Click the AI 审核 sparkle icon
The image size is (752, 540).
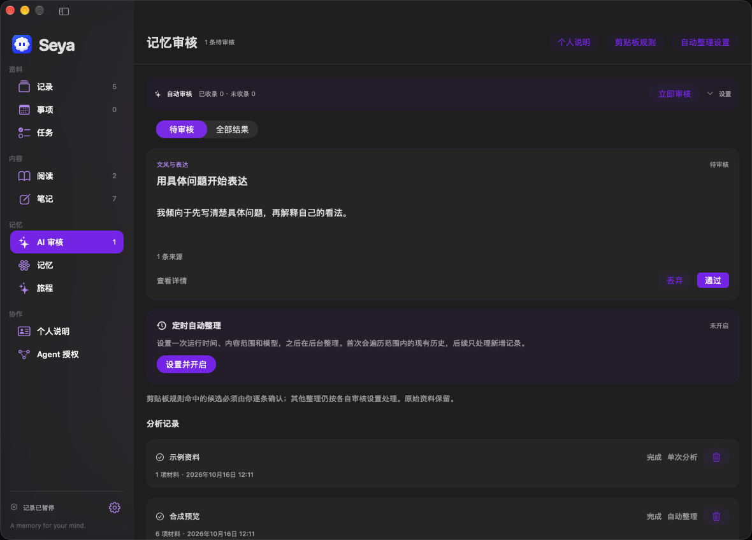click(24, 243)
